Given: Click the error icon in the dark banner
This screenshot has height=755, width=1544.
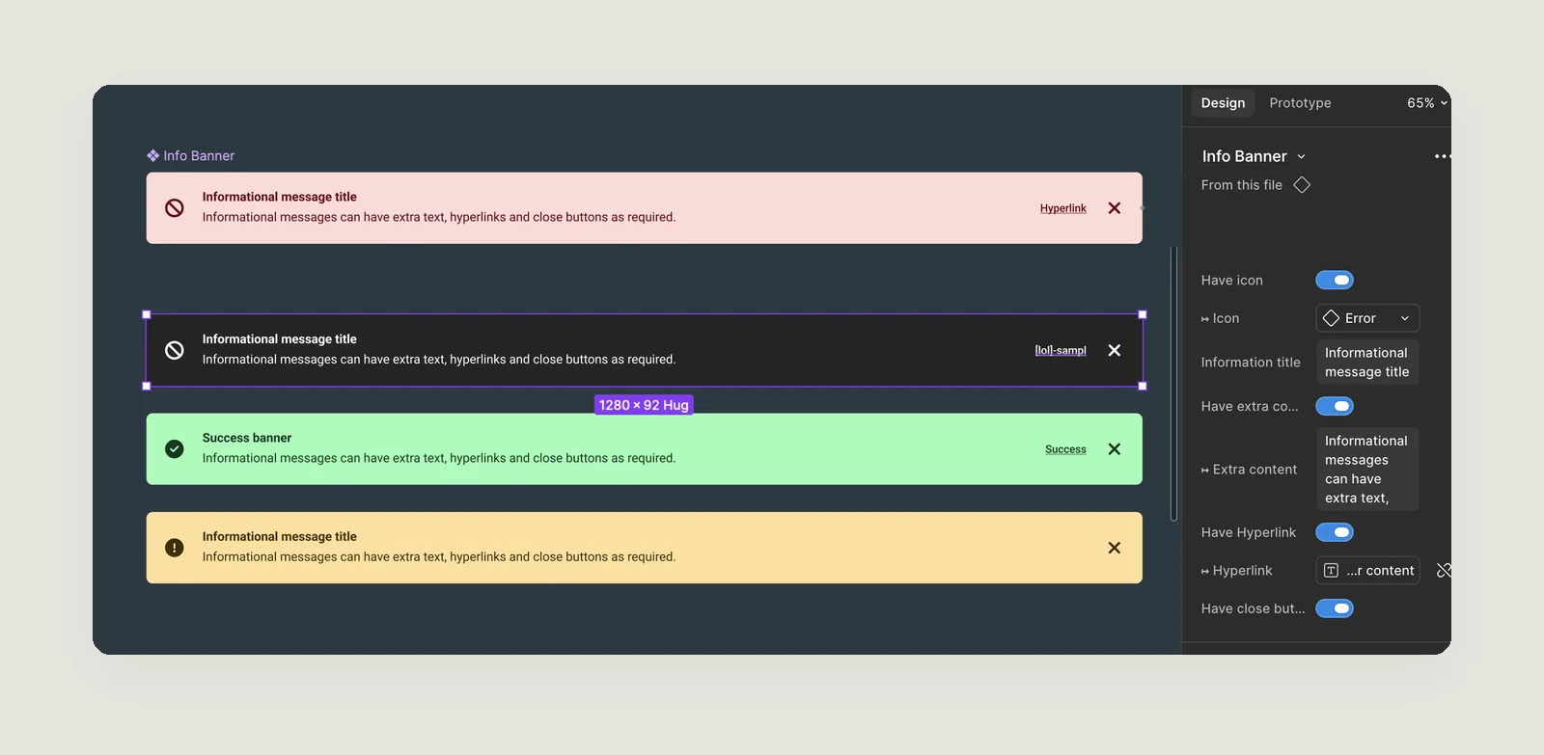Looking at the screenshot, I should pos(175,351).
